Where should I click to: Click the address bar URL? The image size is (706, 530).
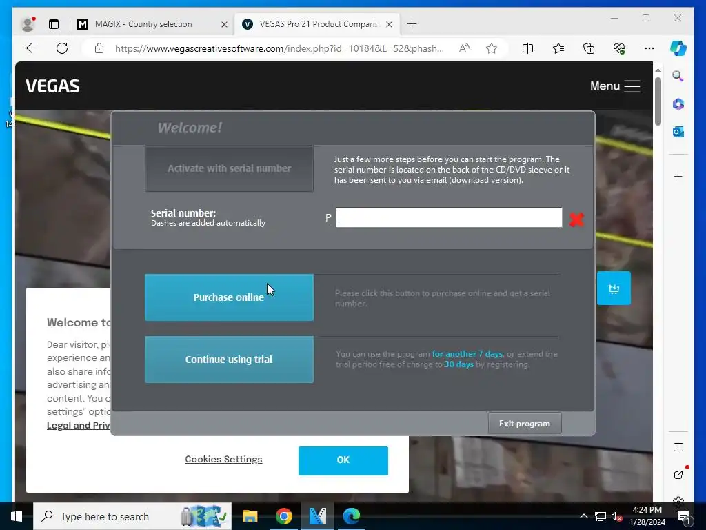[279, 48]
